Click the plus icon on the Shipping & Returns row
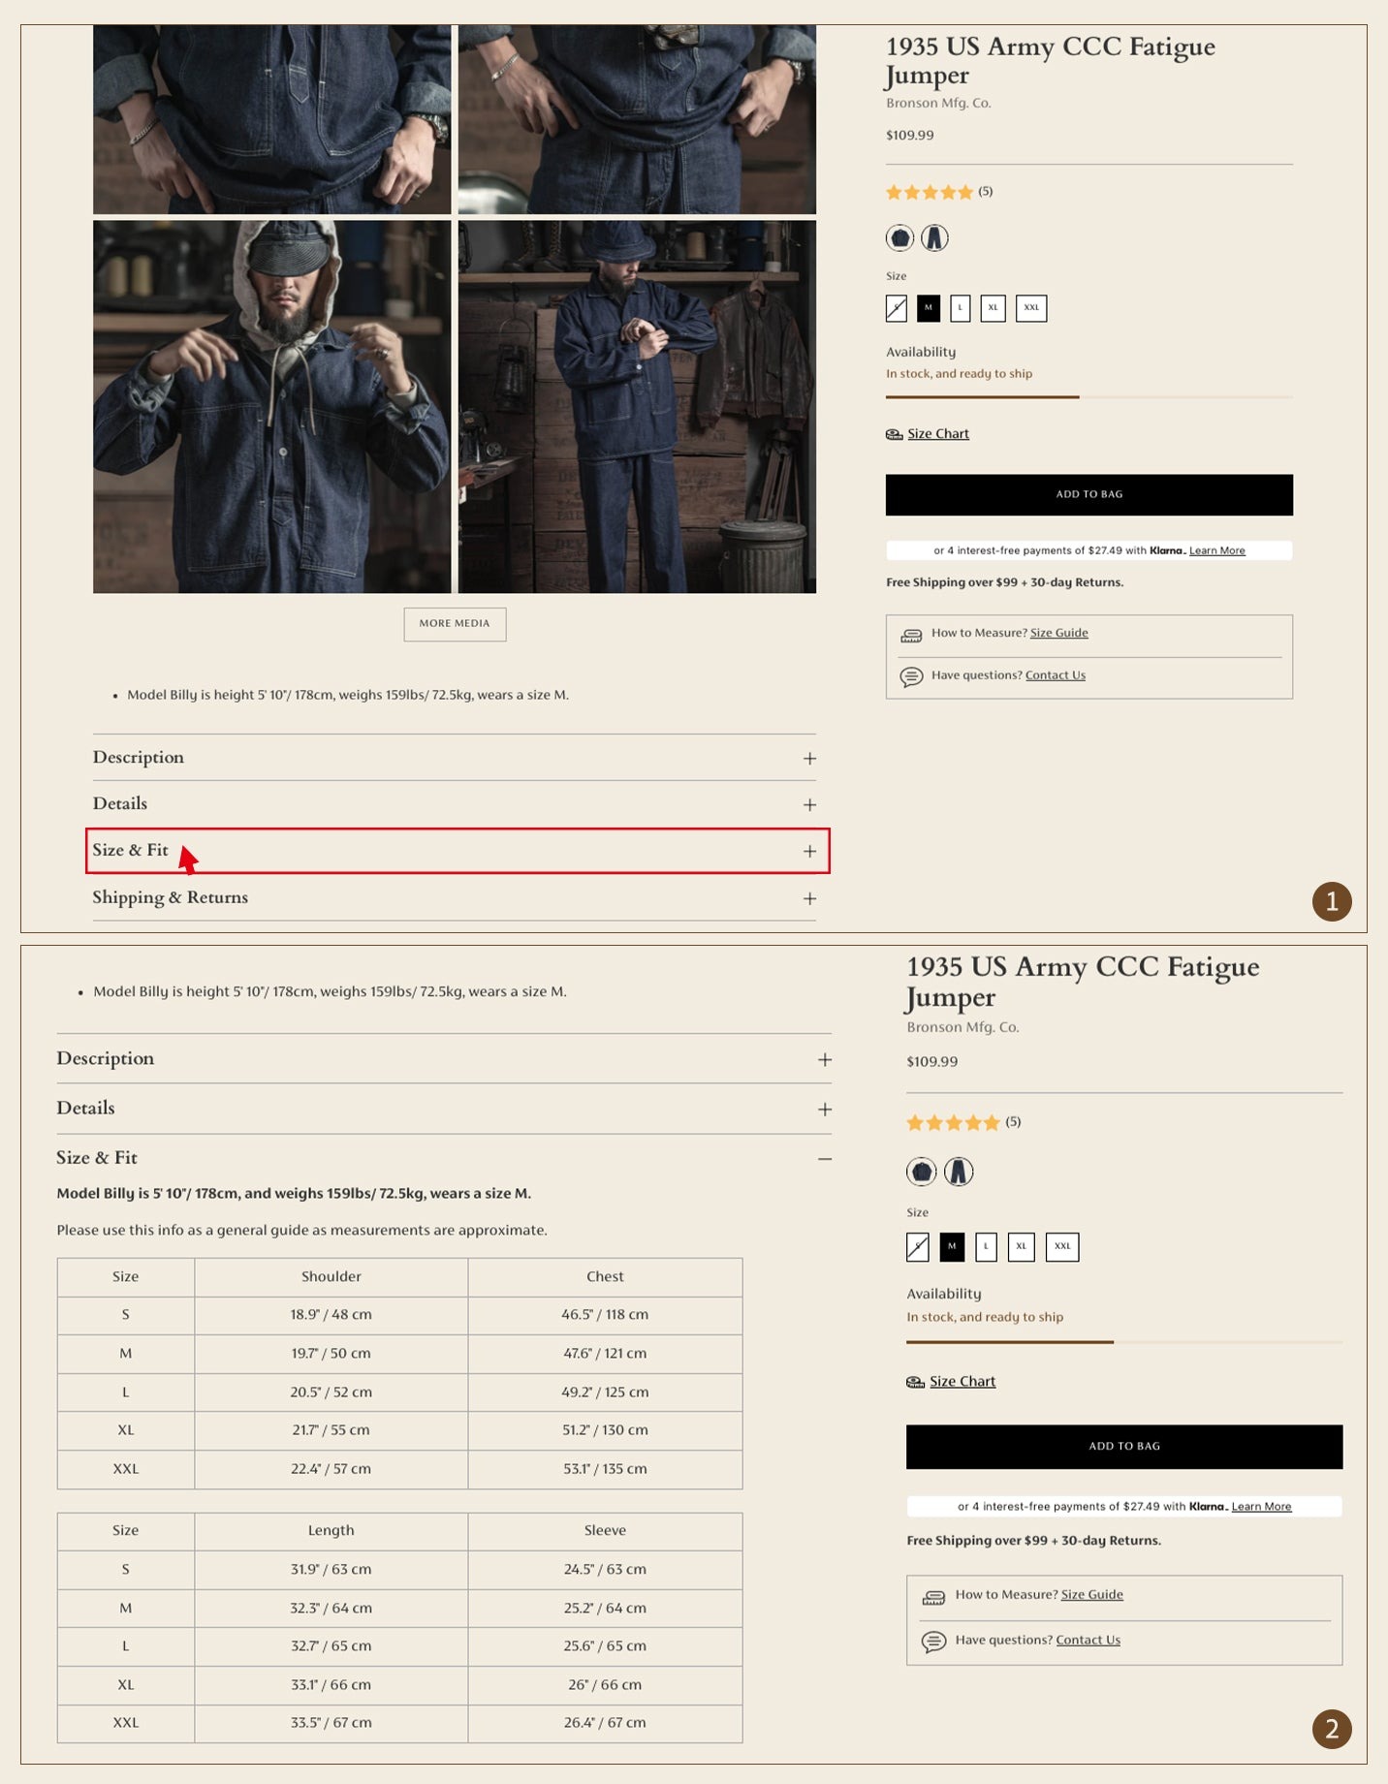The height and width of the screenshot is (1784, 1388). pyautogui.click(x=809, y=898)
